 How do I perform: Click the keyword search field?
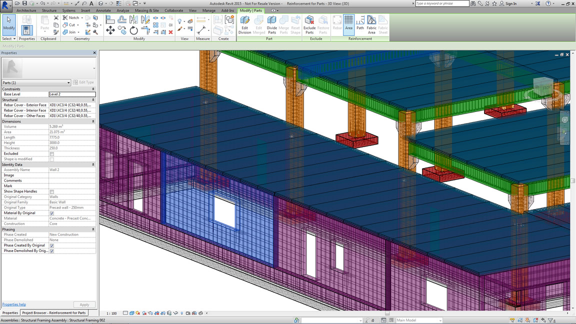pyautogui.click(x=442, y=3)
